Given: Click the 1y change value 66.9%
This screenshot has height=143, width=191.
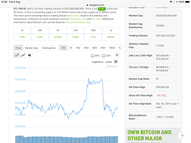Looking at the screenshot, I should 111,37.
